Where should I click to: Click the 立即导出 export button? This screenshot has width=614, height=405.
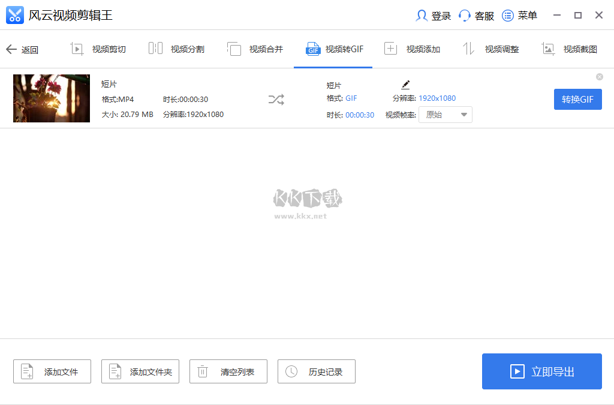(541, 371)
